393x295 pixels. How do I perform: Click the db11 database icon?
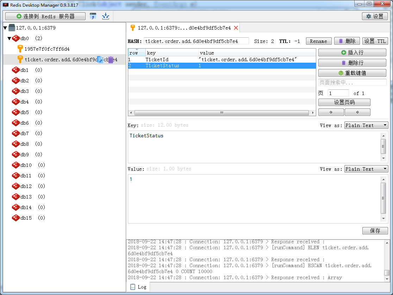16,175
